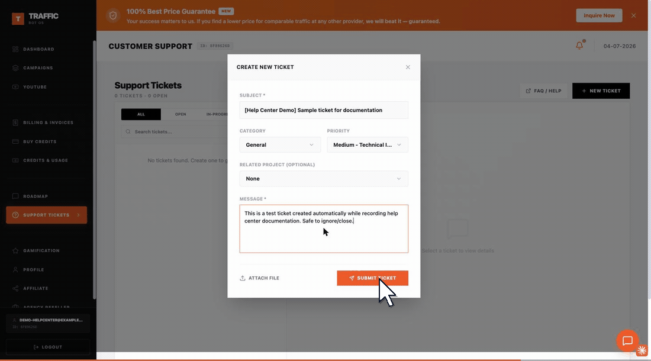Select the Open tickets tab

pyautogui.click(x=180, y=114)
